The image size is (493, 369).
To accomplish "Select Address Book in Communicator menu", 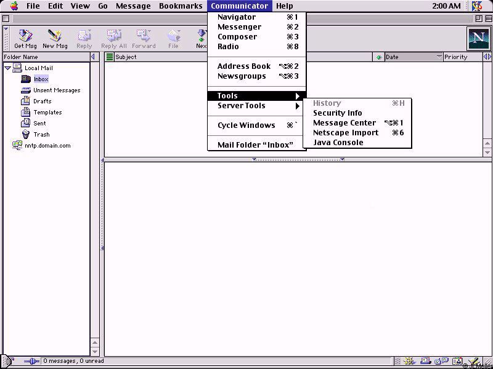I will (244, 66).
